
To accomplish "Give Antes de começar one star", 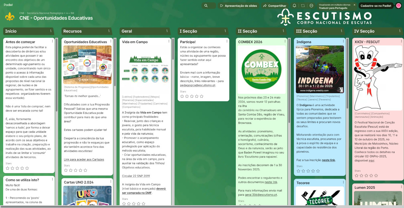I will tap(8, 168).
